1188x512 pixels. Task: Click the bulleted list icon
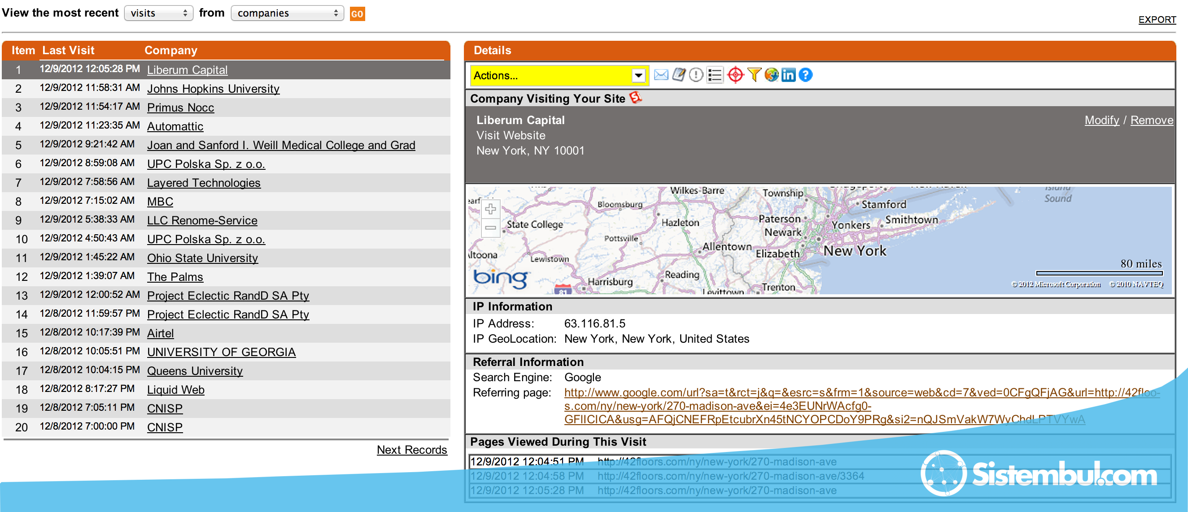click(x=714, y=75)
